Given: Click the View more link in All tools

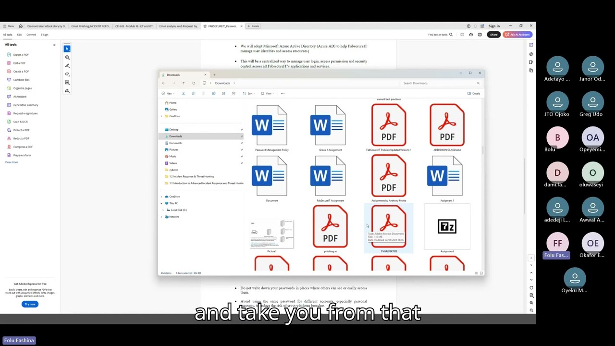Looking at the screenshot, I should [x=11, y=162].
